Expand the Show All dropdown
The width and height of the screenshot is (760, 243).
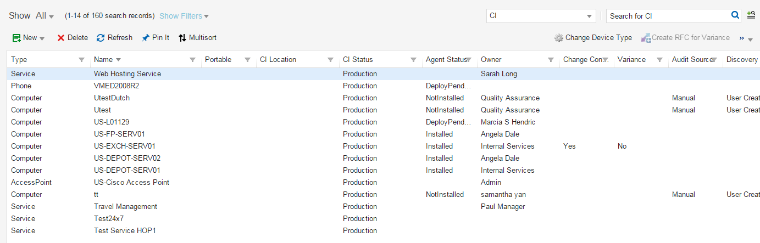(51, 16)
